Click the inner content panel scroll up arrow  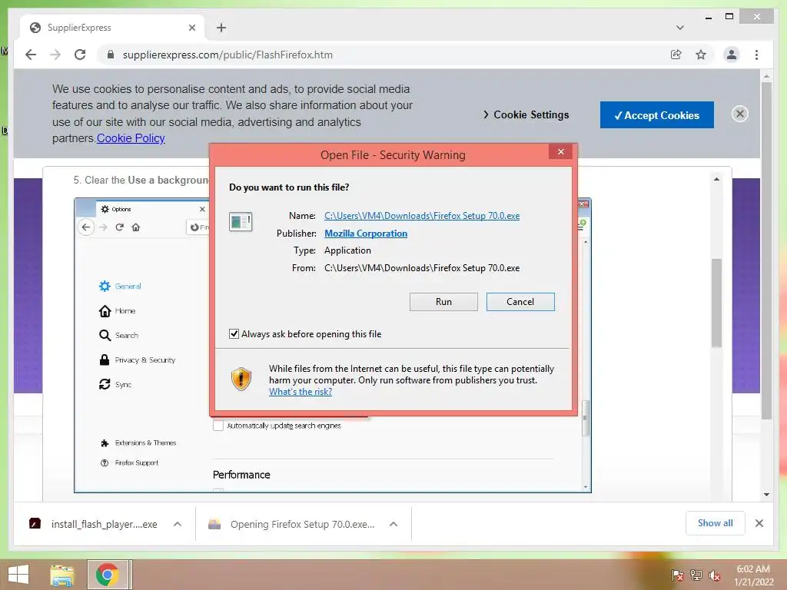[716, 179]
